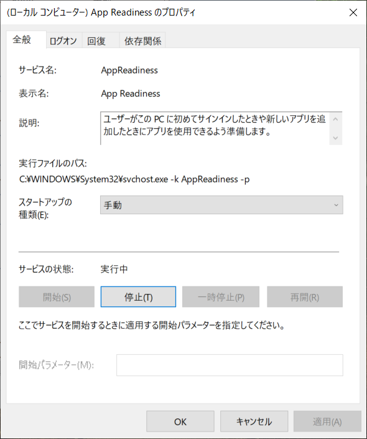Open the 回復 tab
Image resolution: width=367 pixels, height=439 pixels.
[100, 41]
